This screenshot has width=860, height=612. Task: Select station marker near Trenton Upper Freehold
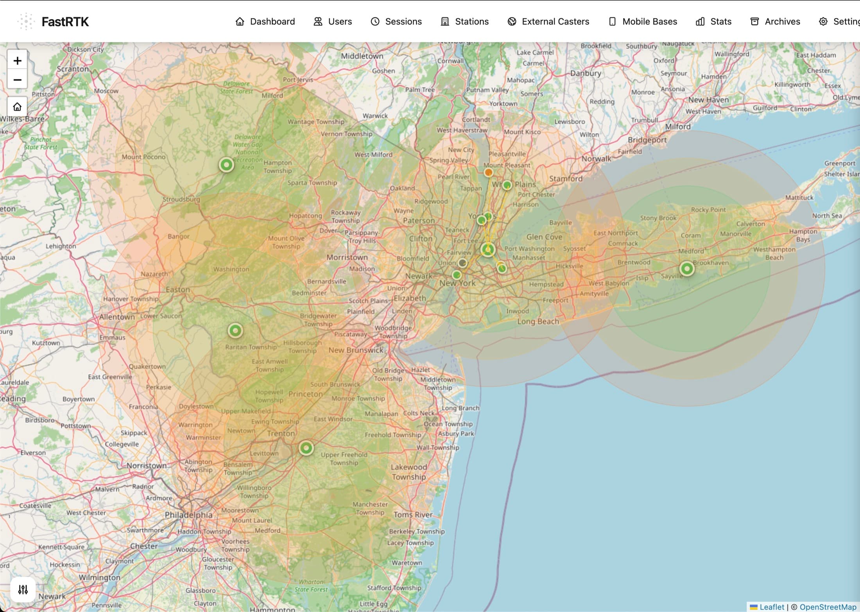click(x=306, y=448)
